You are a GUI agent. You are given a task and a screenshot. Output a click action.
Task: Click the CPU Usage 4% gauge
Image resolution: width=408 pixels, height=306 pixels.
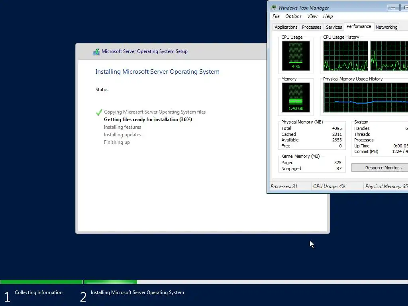point(296,56)
